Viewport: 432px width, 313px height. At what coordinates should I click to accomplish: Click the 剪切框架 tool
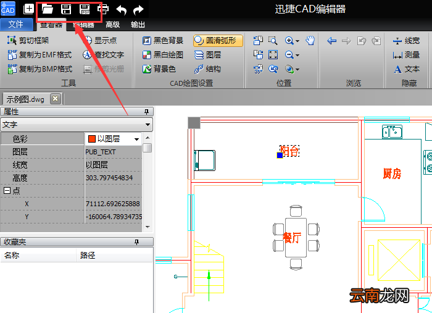tap(28, 41)
